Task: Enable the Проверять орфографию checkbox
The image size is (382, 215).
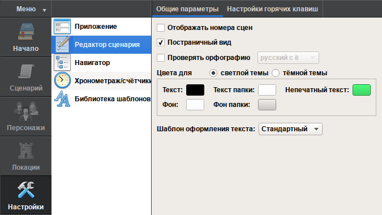Action: 161,58
